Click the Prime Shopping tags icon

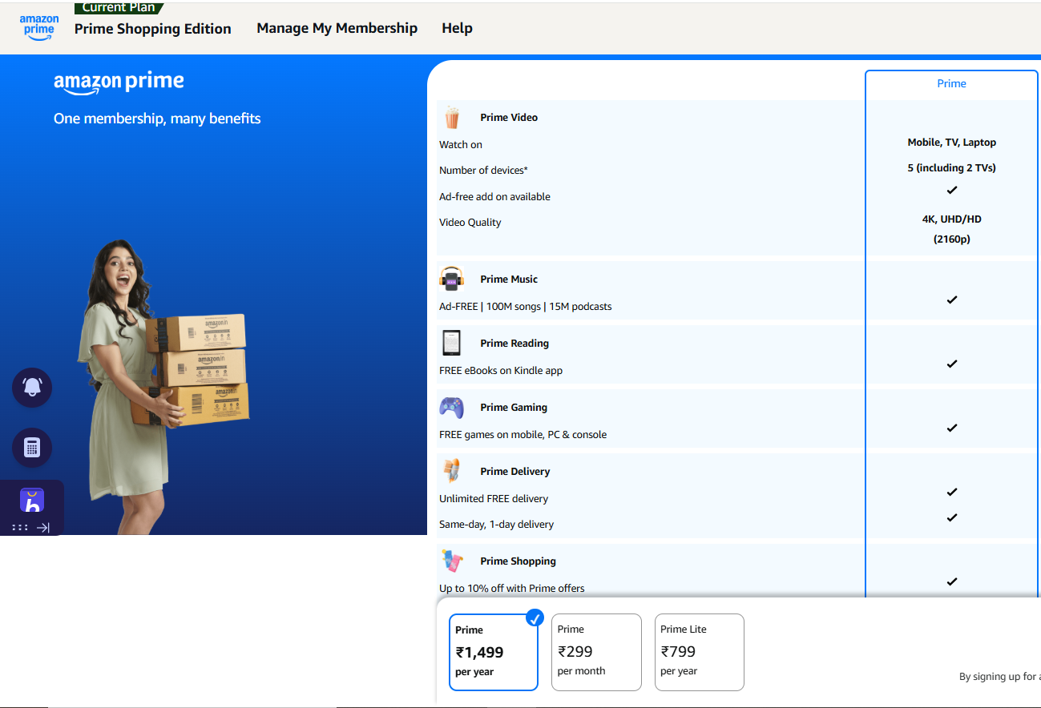(452, 561)
